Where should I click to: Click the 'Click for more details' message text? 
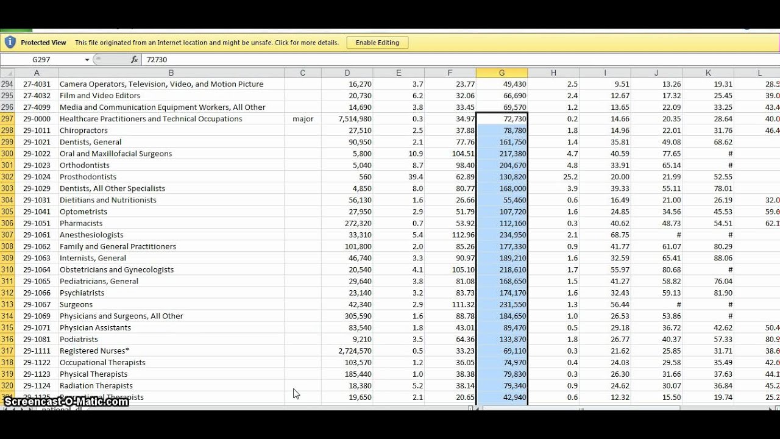[307, 43]
